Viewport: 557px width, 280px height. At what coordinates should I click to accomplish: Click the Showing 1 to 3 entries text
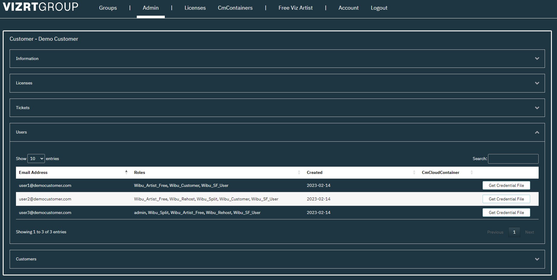click(x=41, y=232)
